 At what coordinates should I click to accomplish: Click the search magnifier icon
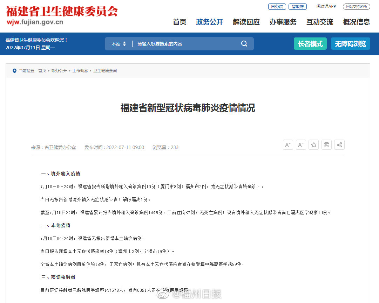pyautogui.click(x=244, y=44)
